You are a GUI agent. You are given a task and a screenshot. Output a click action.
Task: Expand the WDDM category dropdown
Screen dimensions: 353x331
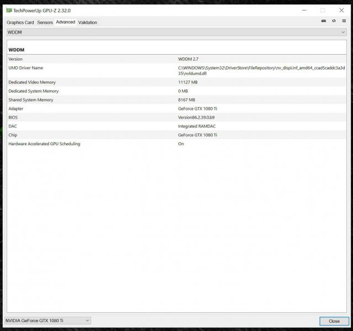[176, 33]
